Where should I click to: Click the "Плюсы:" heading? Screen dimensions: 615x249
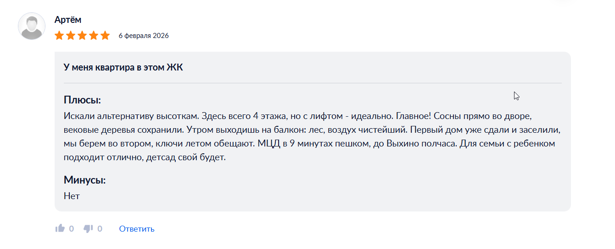point(82,100)
